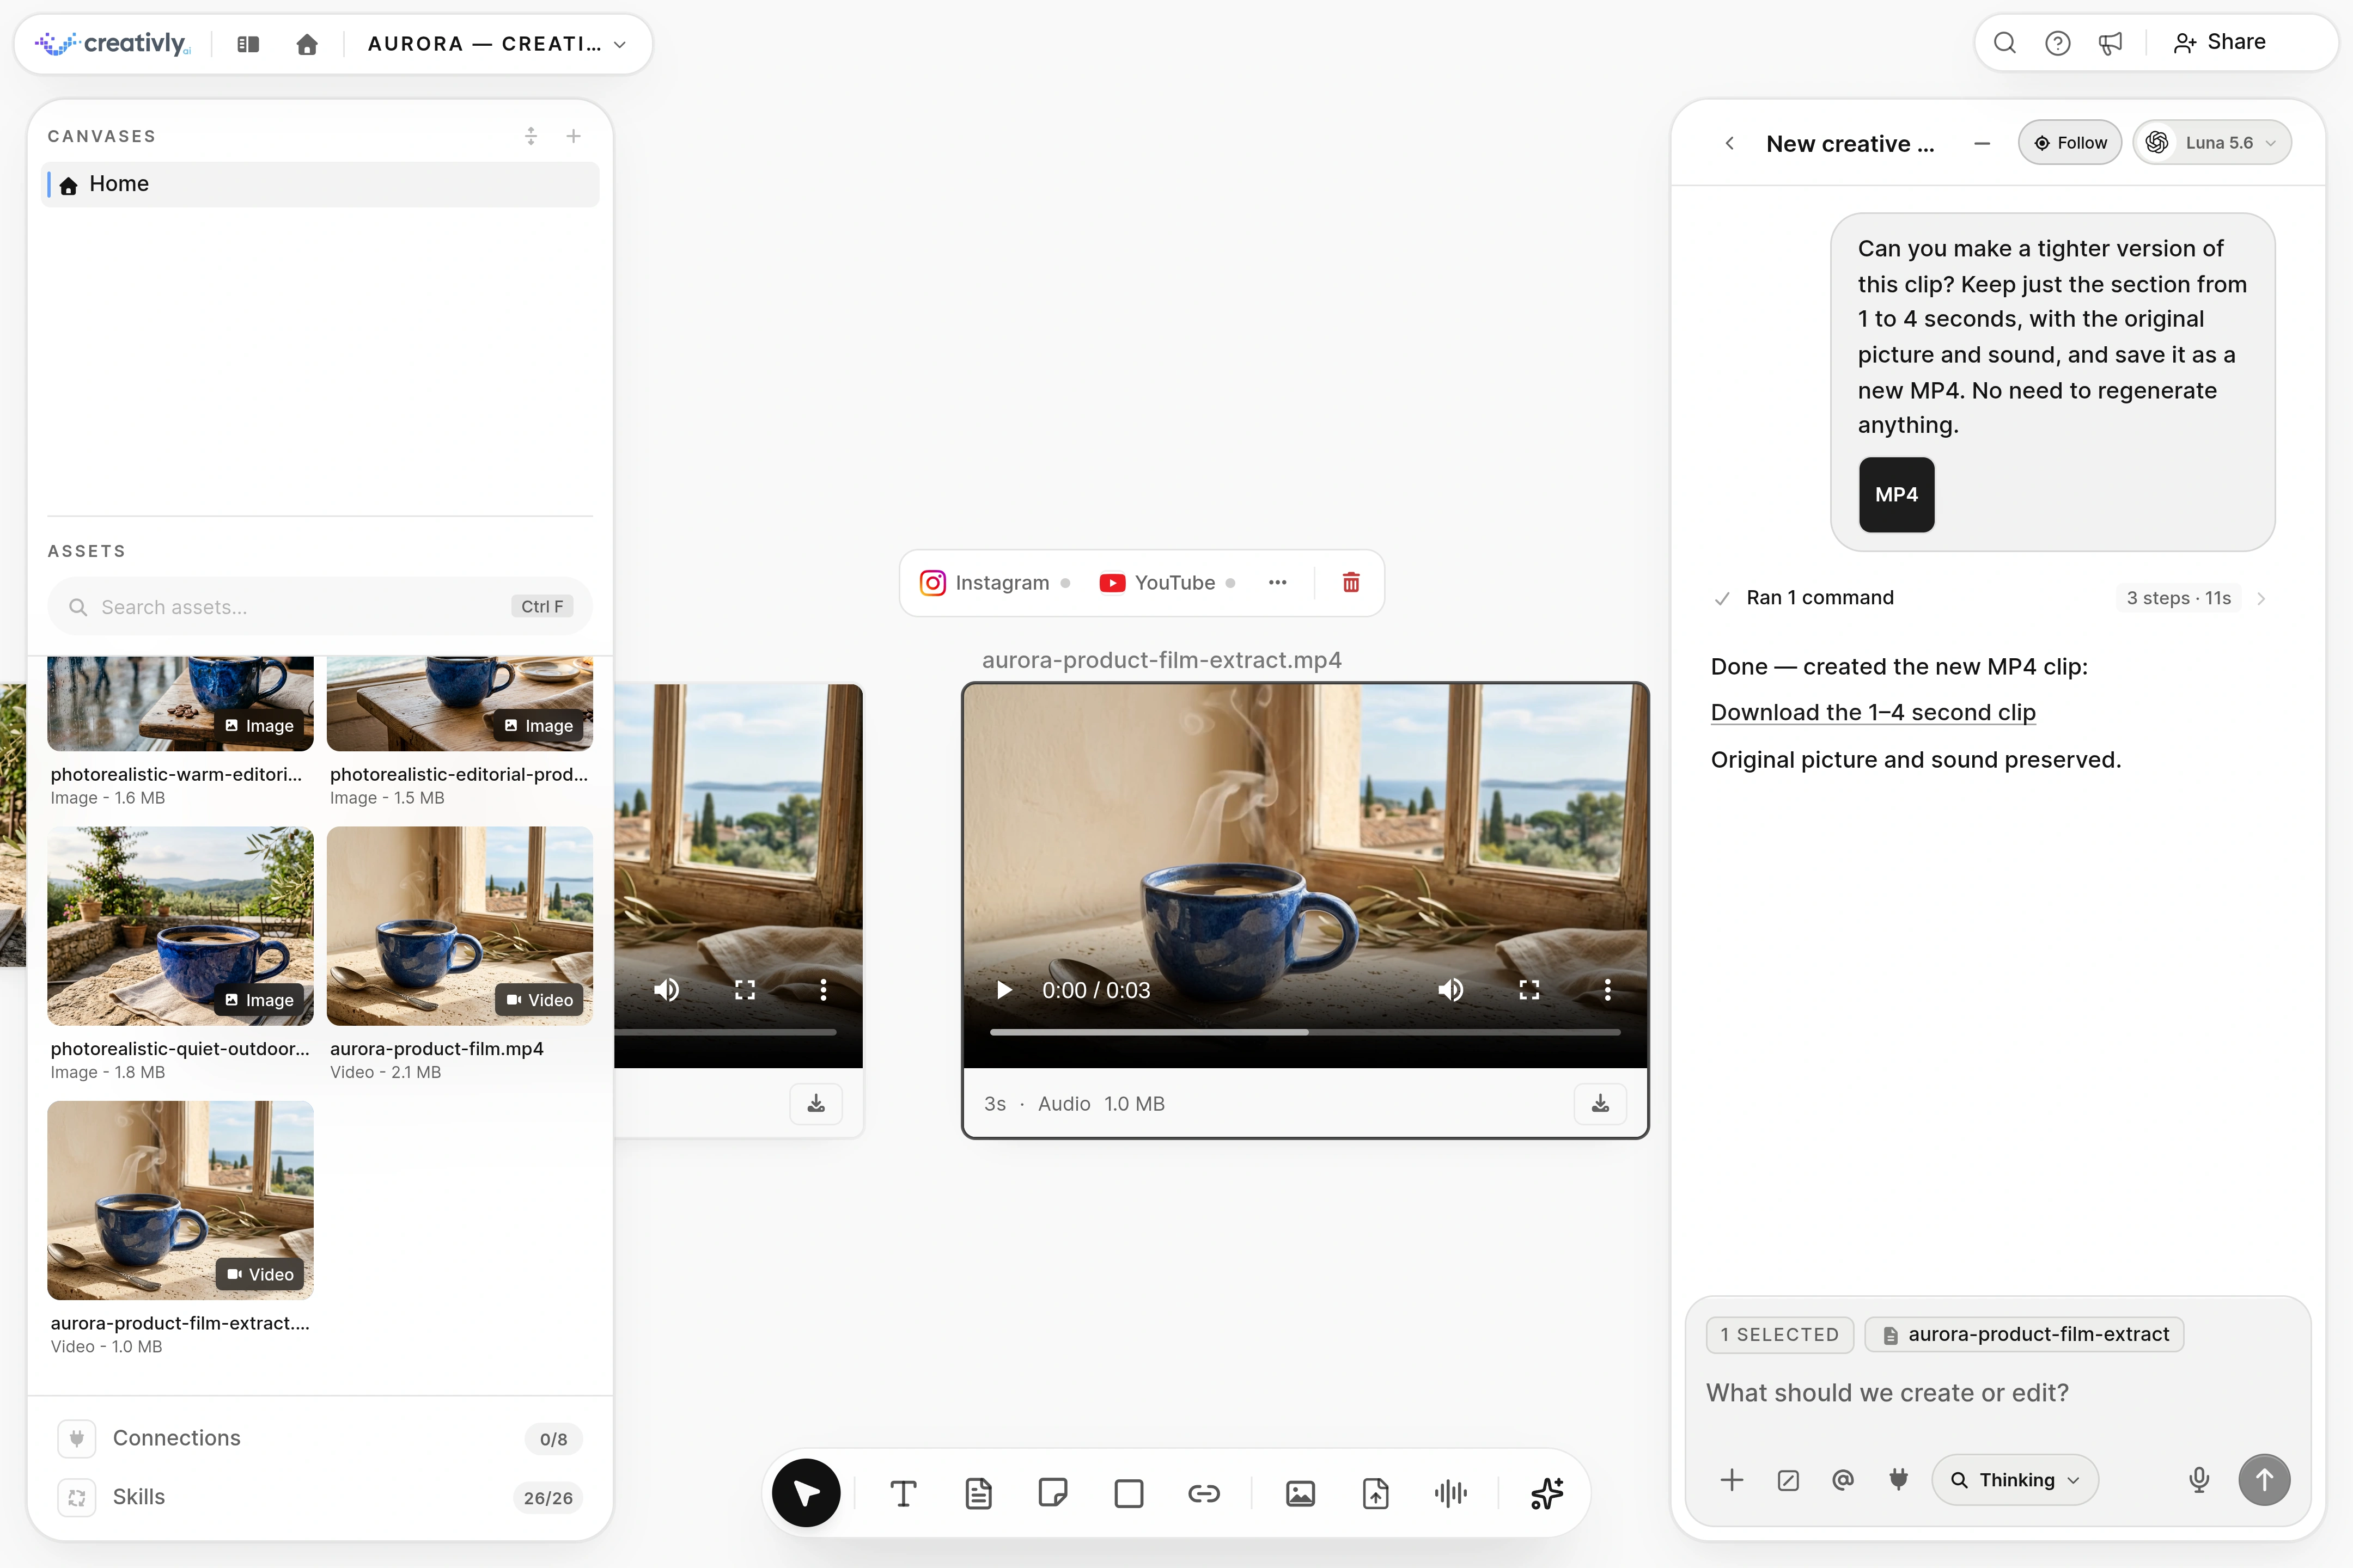Send the chat message arrow
Image resolution: width=2353 pixels, height=1568 pixels.
pos(2264,1480)
